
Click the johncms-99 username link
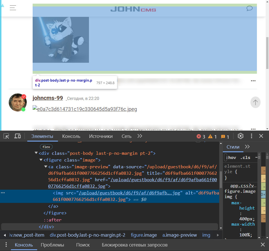(48, 98)
